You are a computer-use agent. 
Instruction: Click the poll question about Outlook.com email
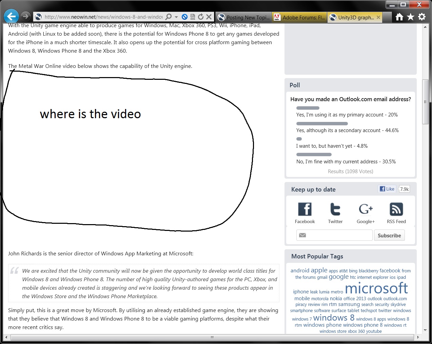351,99
